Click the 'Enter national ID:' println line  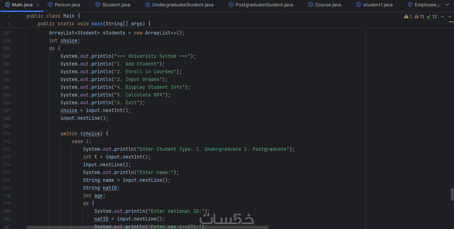[152, 211]
